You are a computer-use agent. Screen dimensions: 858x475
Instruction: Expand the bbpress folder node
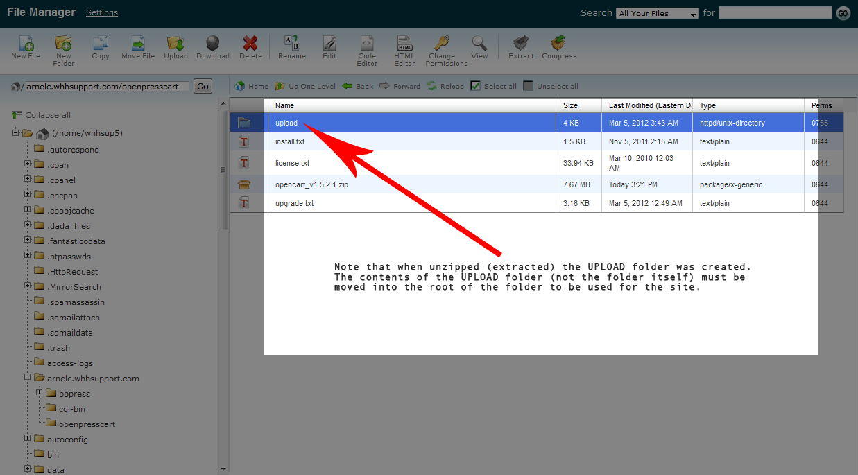point(40,393)
